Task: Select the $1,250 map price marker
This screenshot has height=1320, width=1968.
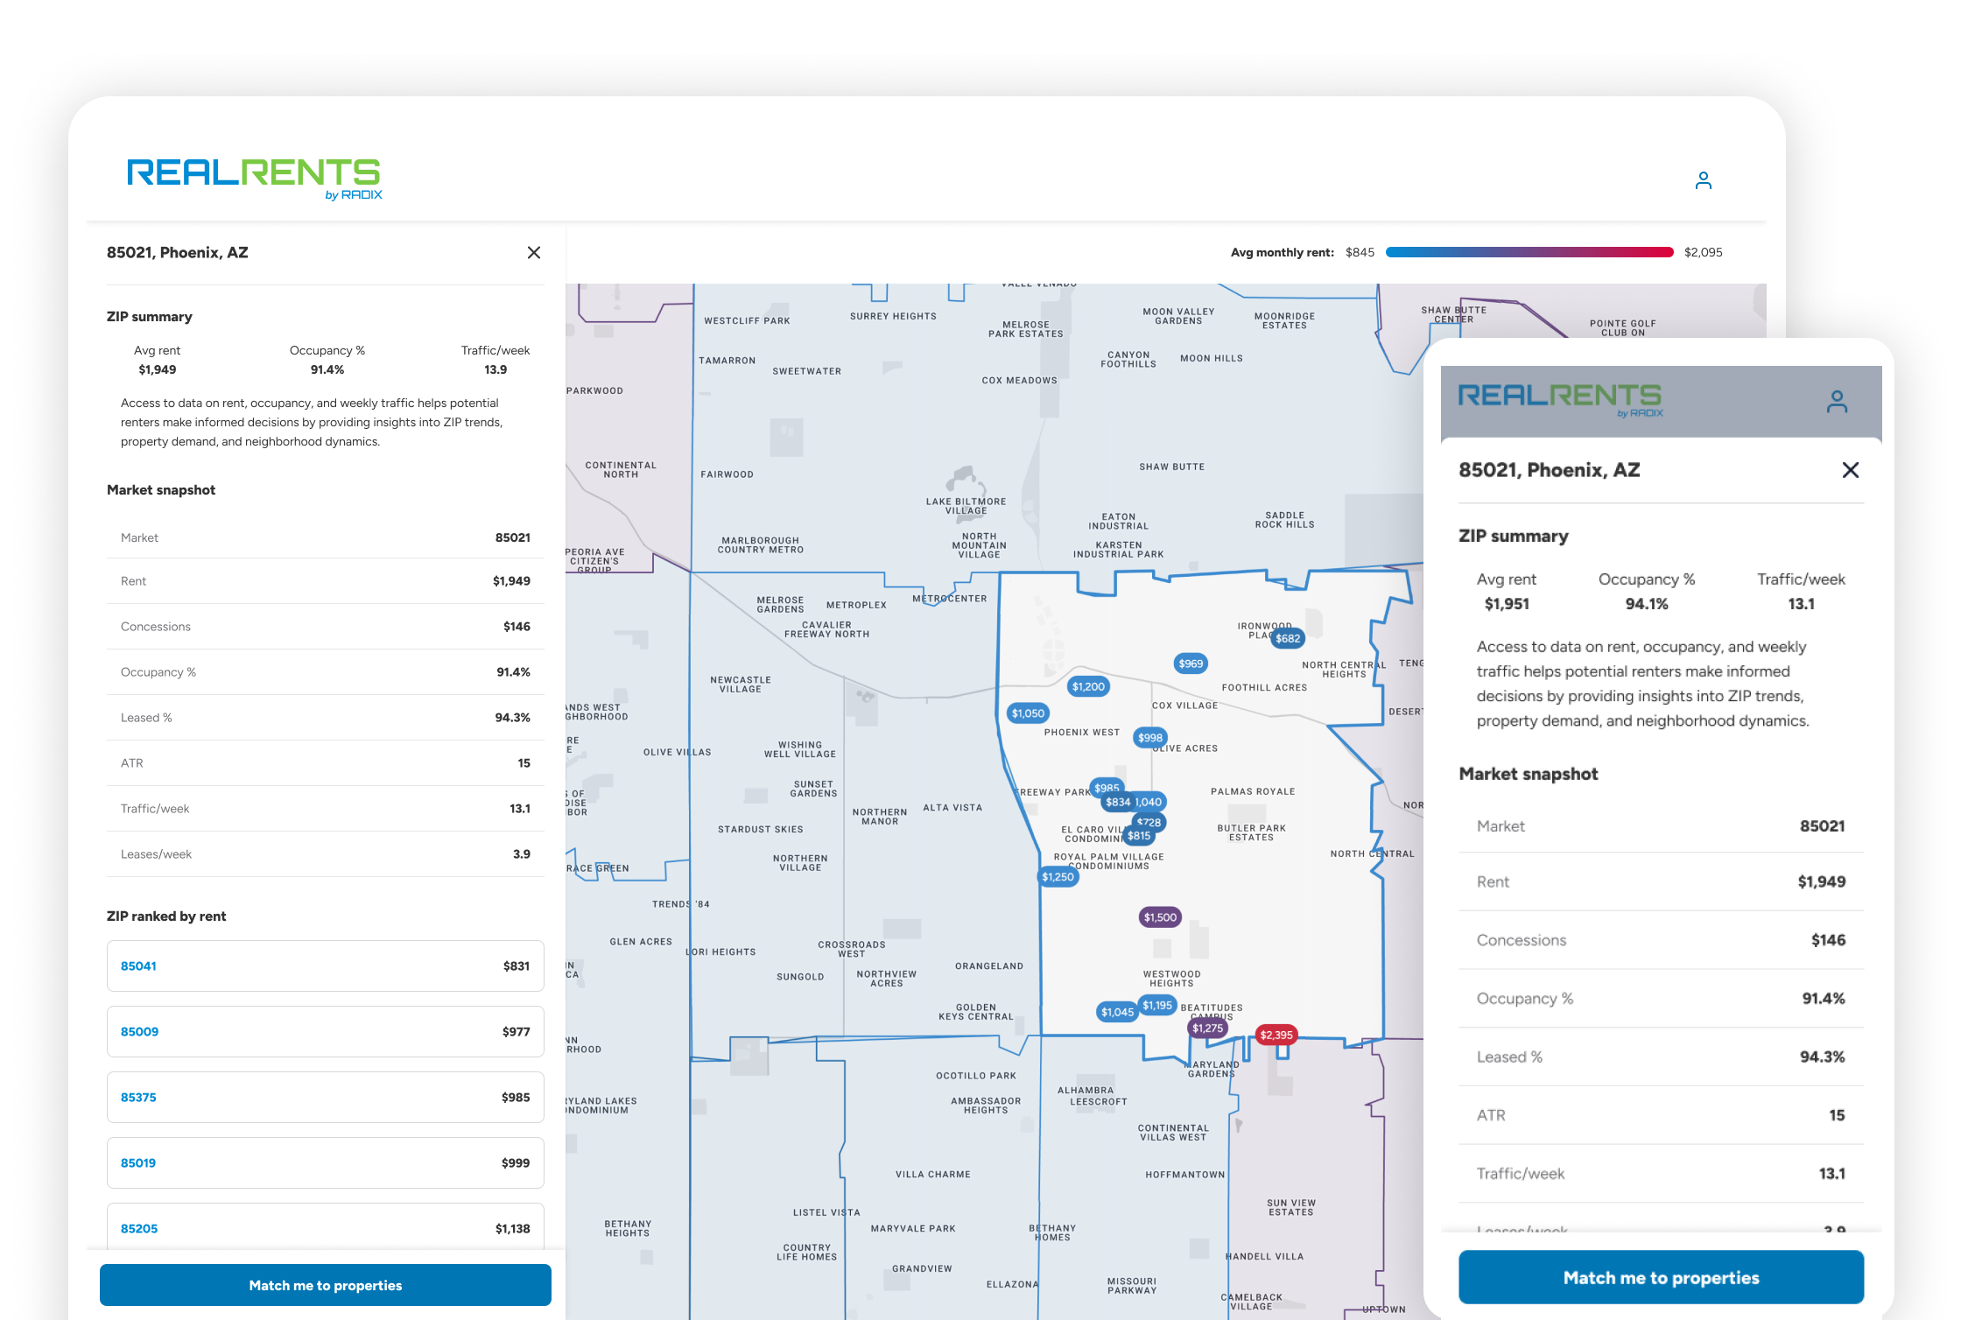Action: [1058, 876]
